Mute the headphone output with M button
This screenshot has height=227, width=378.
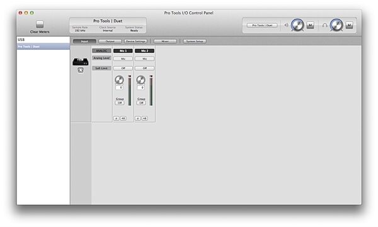coord(349,25)
